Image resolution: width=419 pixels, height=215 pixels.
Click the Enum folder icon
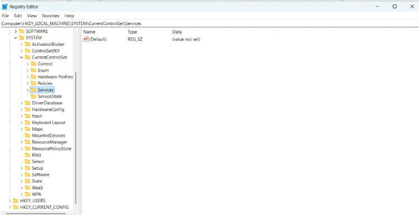point(34,70)
